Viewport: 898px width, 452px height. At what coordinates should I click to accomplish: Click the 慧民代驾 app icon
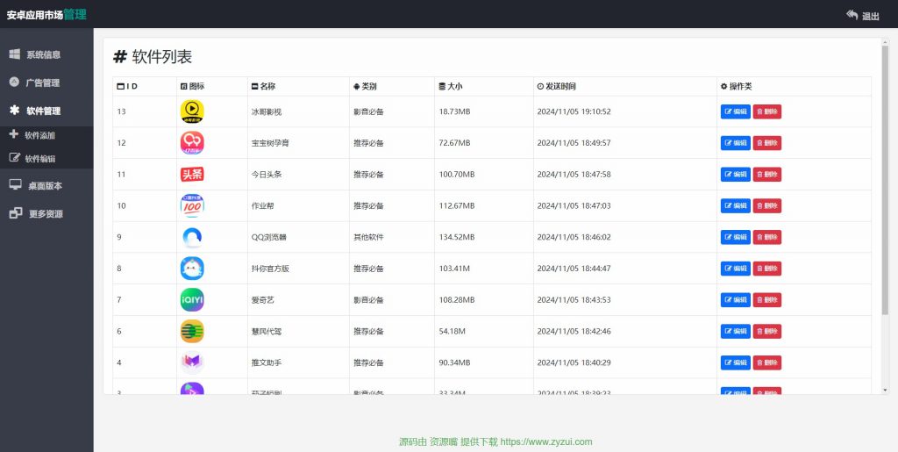pyautogui.click(x=192, y=331)
